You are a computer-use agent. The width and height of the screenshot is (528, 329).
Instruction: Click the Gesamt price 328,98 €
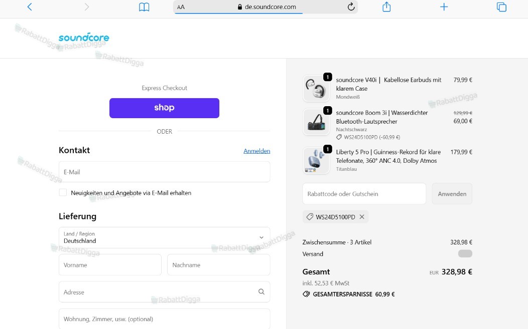(457, 271)
